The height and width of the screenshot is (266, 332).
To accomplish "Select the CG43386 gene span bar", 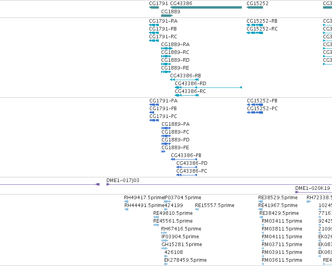I will point(206,7).
